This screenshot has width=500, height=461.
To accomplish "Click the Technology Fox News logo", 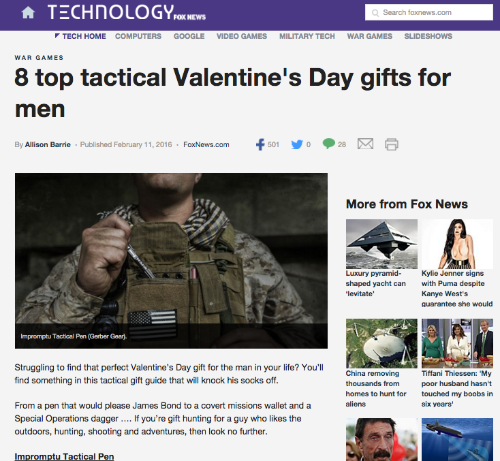I will tap(127, 12).
